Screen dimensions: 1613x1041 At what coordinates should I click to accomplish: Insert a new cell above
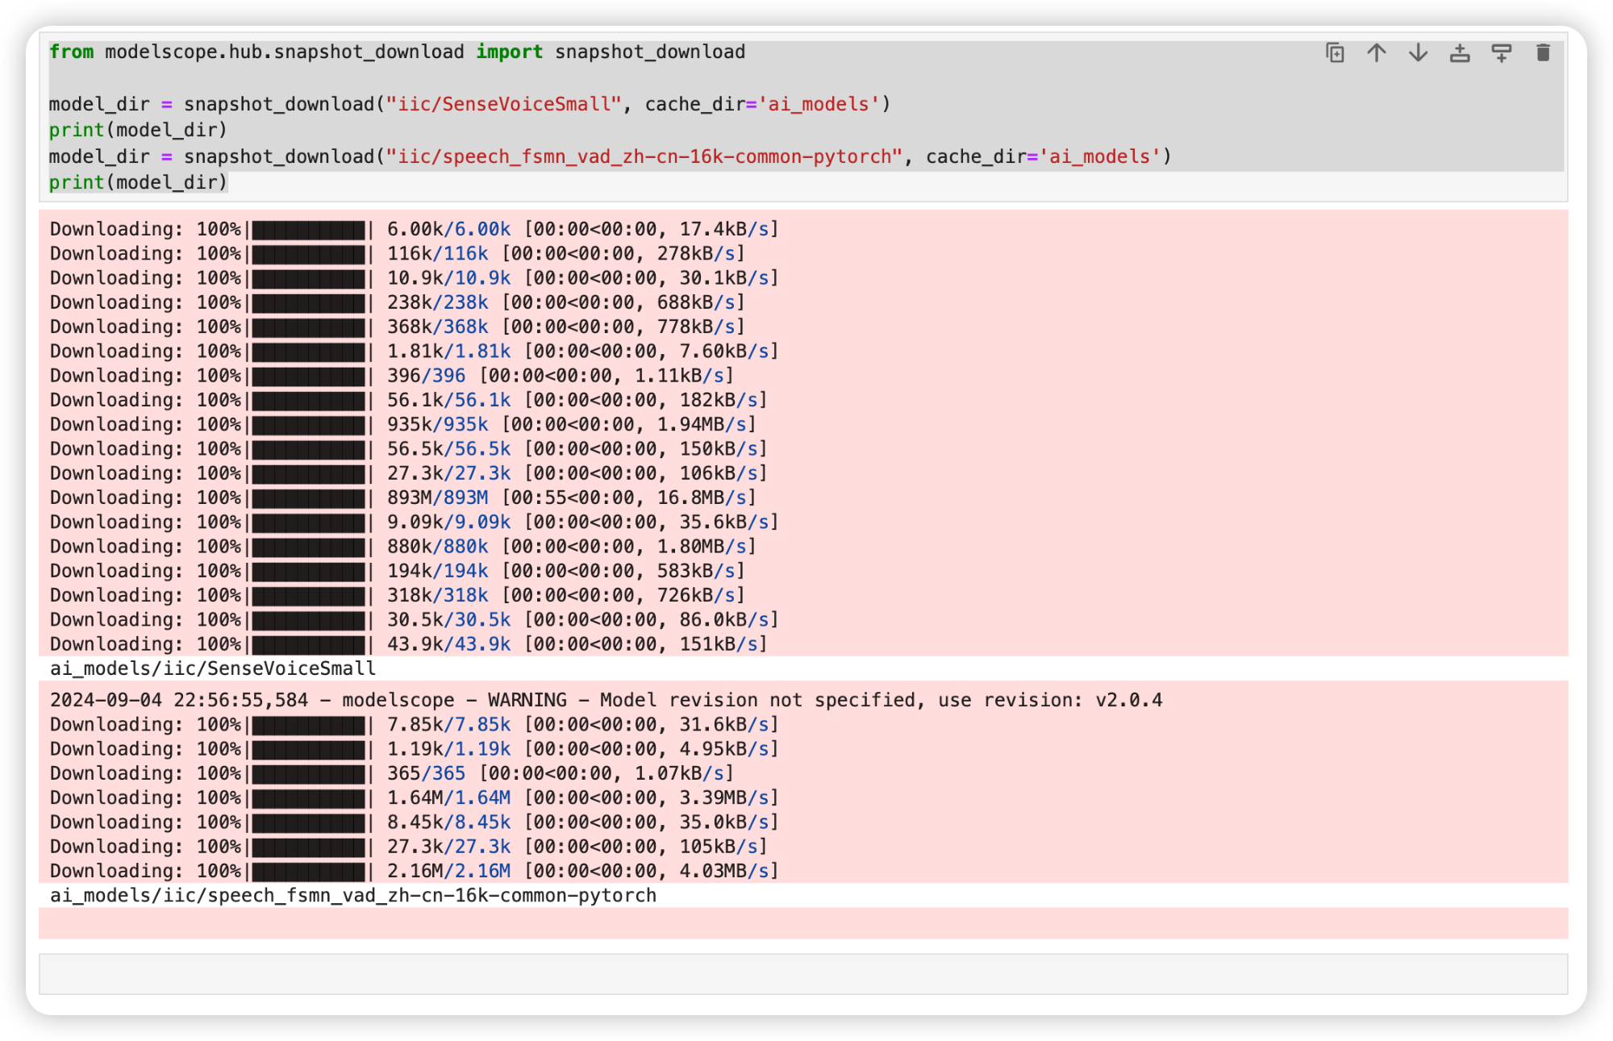pos(1460,53)
